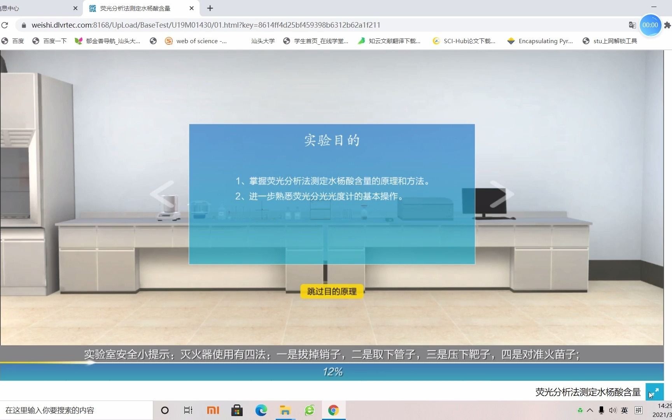The image size is (672, 420).
Task: Toggle the input method between 英 and 中
Action: [x=624, y=410]
